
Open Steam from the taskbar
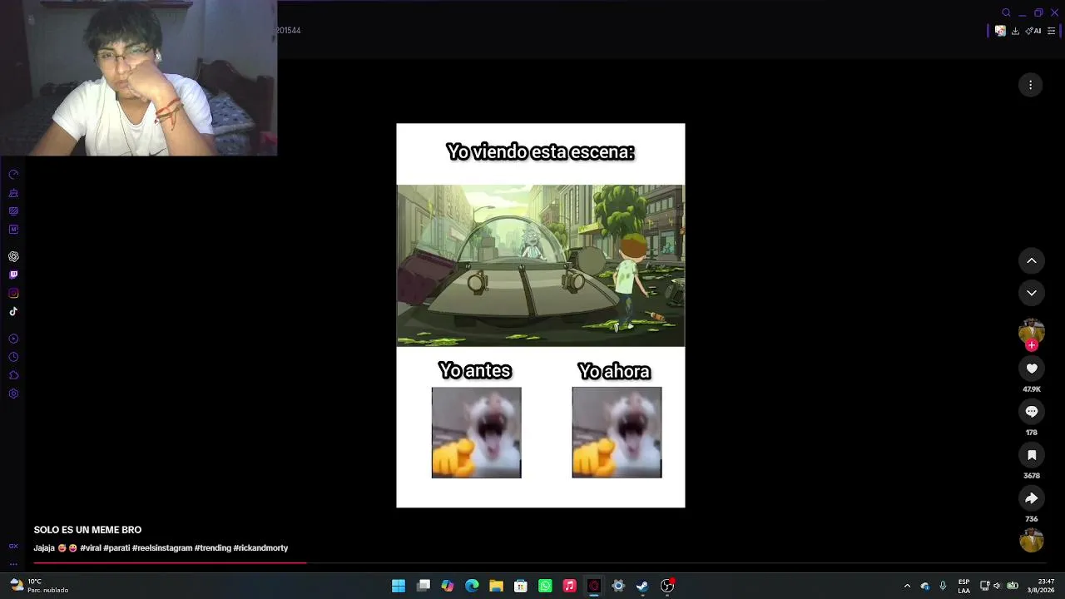pos(642,586)
